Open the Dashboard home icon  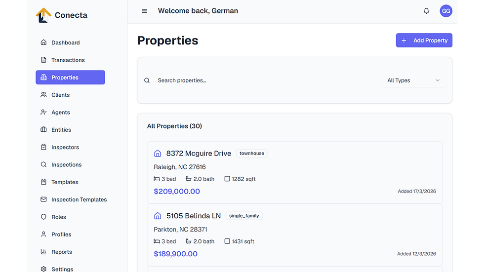pos(43,42)
